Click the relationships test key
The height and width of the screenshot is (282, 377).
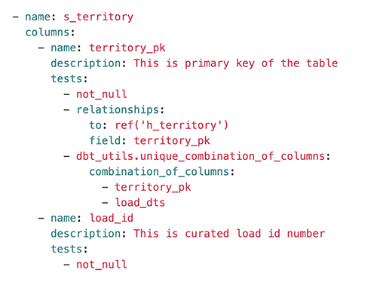point(118,110)
